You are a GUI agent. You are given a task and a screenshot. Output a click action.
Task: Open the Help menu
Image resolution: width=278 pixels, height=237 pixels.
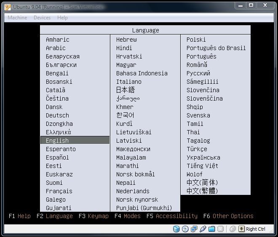pos(62,18)
